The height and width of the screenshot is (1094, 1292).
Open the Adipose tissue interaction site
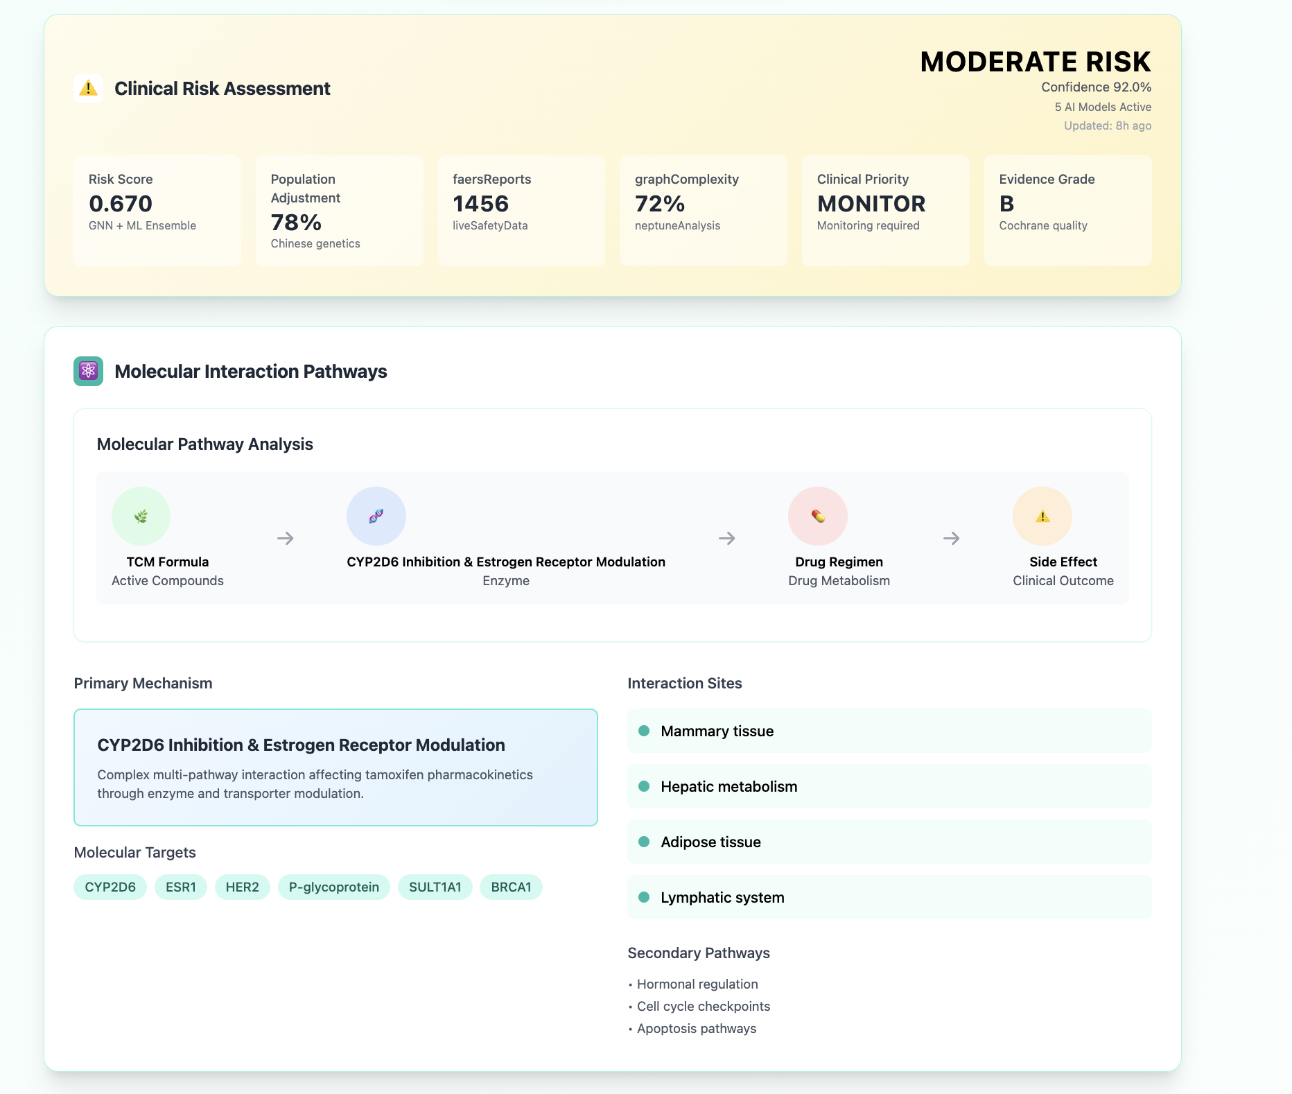(889, 842)
